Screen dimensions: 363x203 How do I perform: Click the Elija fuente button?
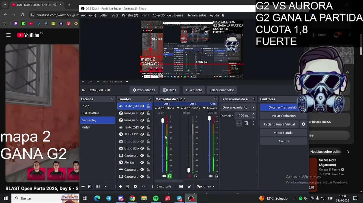tap(194, 90)
